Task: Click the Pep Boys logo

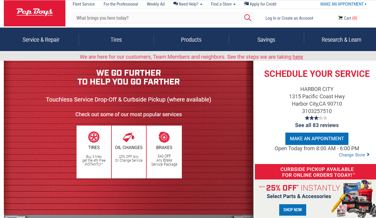Action: coord(35,13)
